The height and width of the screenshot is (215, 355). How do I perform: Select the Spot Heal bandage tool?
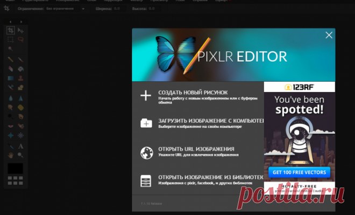coord(20,126)
